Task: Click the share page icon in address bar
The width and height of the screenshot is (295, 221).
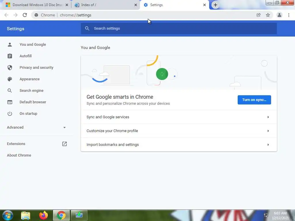Action: (x=258, y=15)
